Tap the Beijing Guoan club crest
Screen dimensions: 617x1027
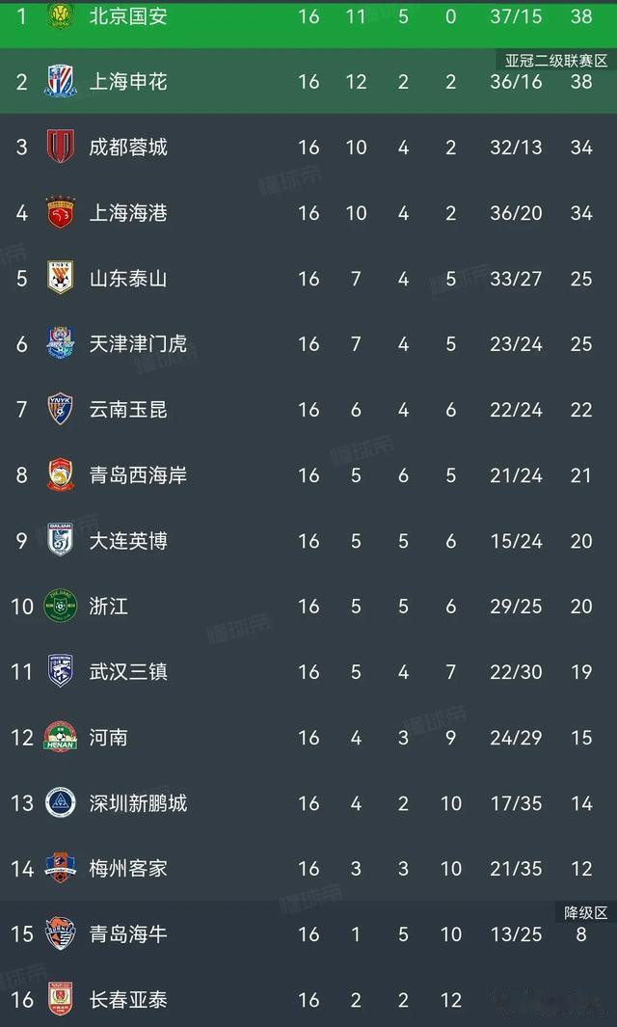coord(61,15)
